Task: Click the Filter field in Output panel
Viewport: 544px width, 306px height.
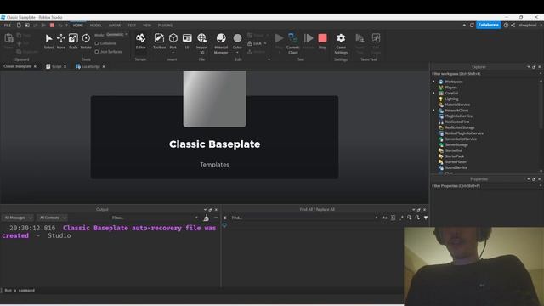Action: coord(154,218)
